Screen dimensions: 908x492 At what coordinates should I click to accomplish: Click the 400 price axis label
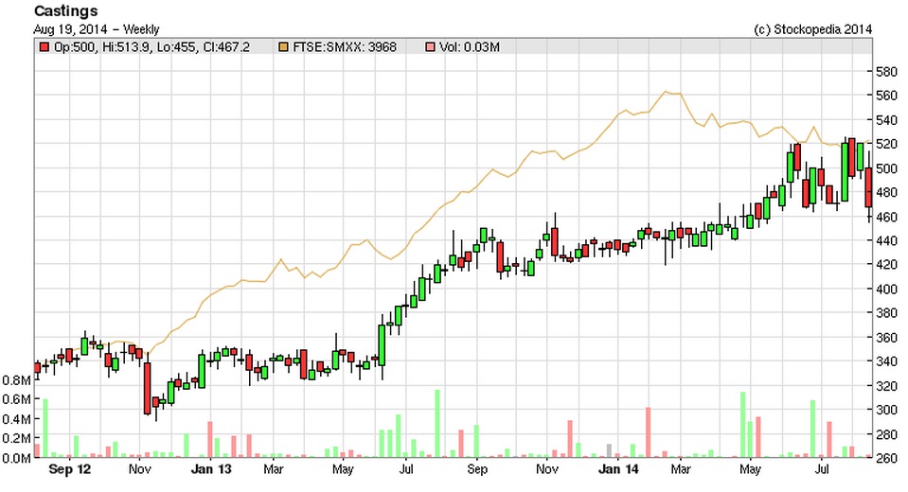(886, 289)
